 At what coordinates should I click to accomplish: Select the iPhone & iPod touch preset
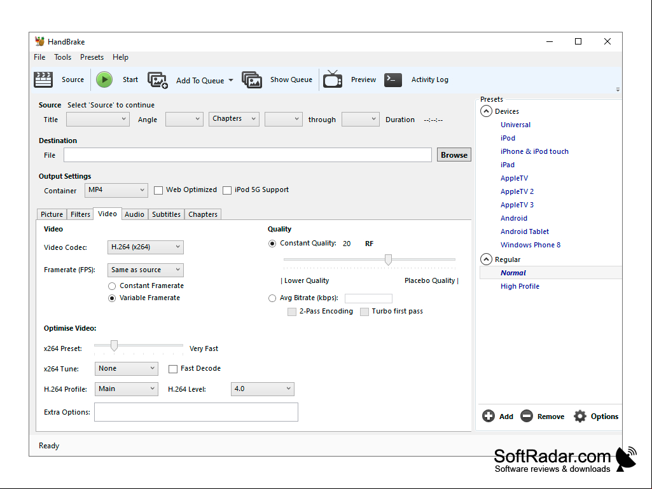(534, 151)
